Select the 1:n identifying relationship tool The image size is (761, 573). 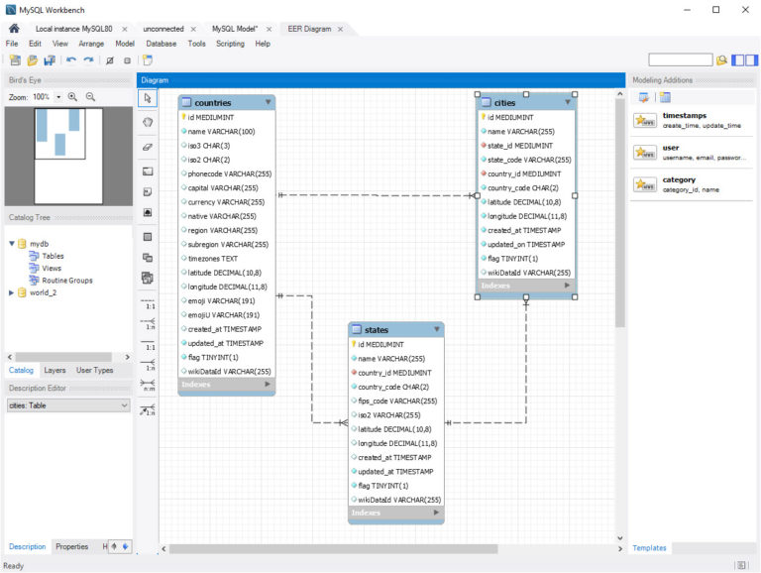coord(148,365)
